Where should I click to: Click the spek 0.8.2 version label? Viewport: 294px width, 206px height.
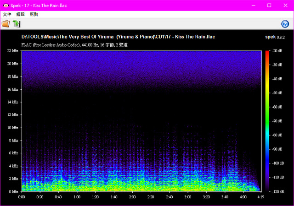tap(276, 37)
